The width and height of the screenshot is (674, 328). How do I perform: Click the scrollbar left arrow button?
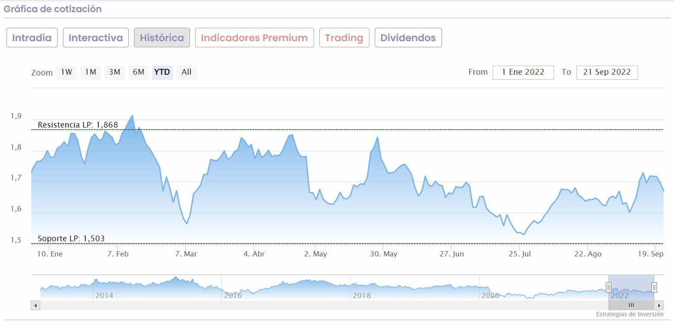(x=35, y=305)
